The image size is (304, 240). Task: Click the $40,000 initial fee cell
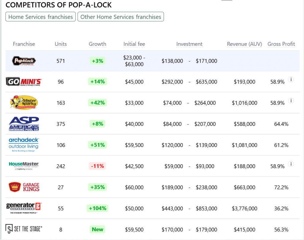tap(134, 124)
